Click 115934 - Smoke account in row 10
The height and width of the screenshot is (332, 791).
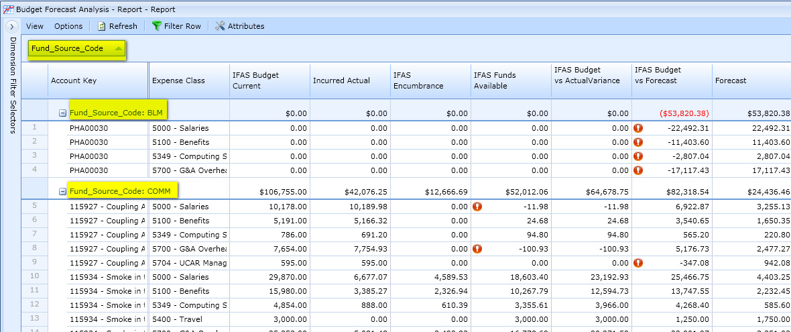click(107, 277)
